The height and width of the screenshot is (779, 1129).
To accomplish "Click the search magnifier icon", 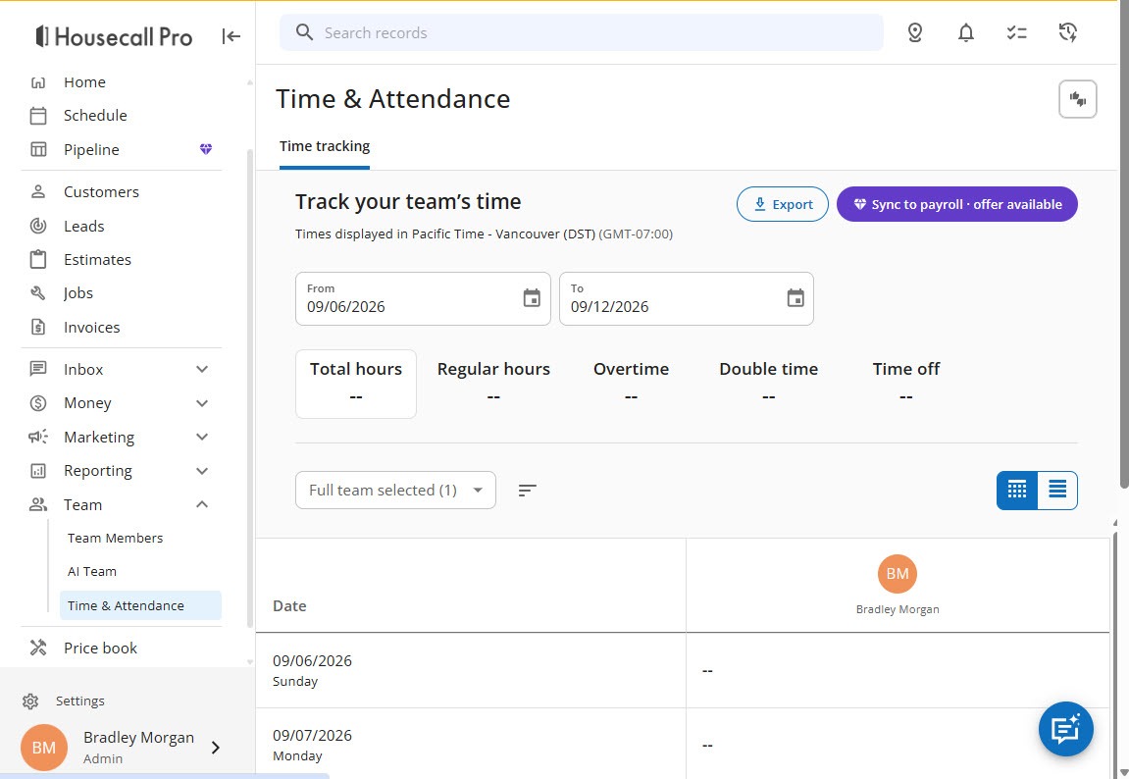I will click(305, 32).
